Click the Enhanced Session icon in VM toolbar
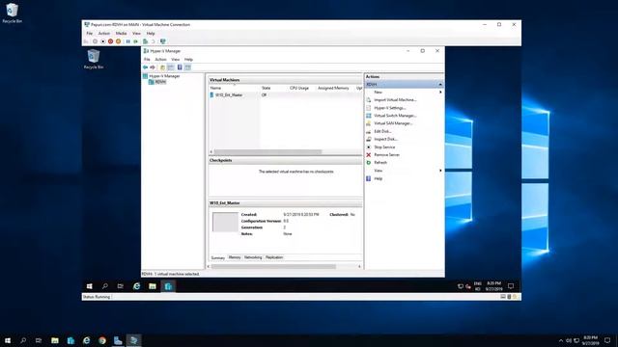618x347 pixels. 163,41
